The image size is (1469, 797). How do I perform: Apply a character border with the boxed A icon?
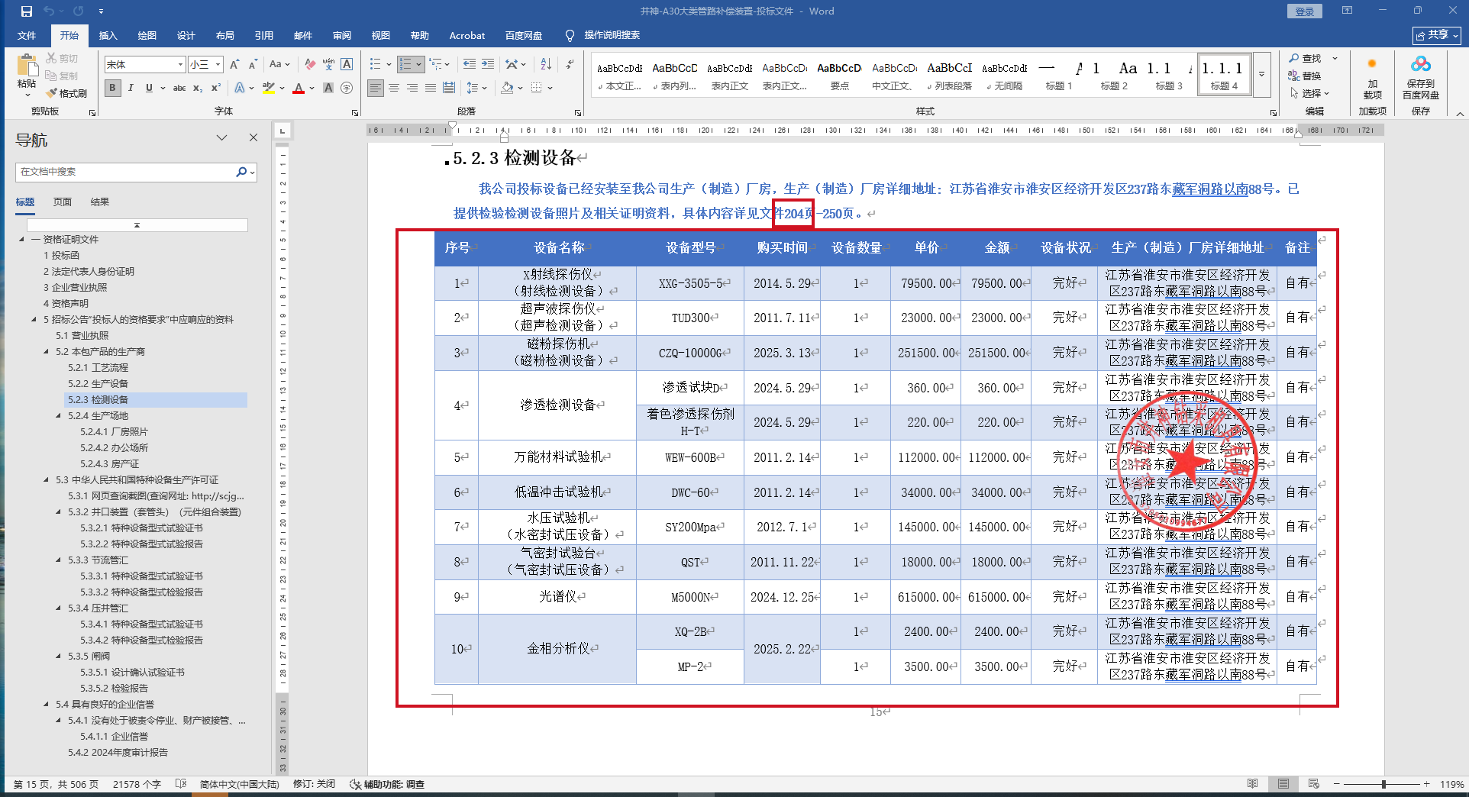point(347,65)
